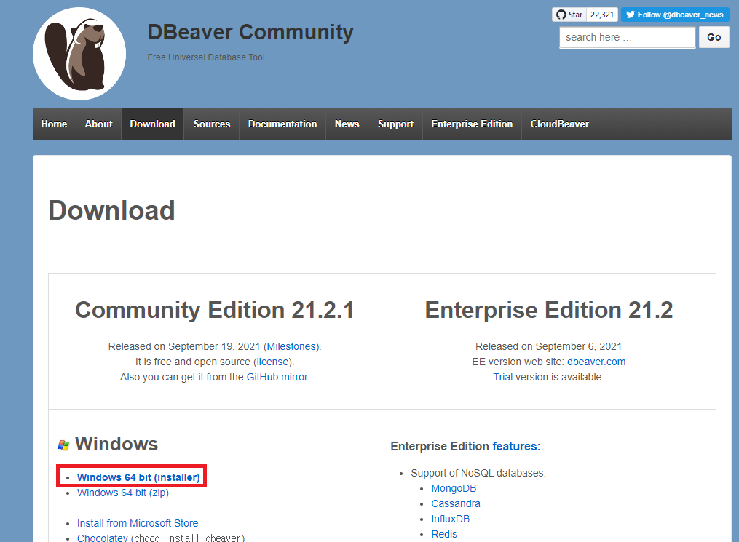Follow @dbeaver_news on Twitter
Image resolution: width=739 pixels, height=542 pixels.
(675, 15)
